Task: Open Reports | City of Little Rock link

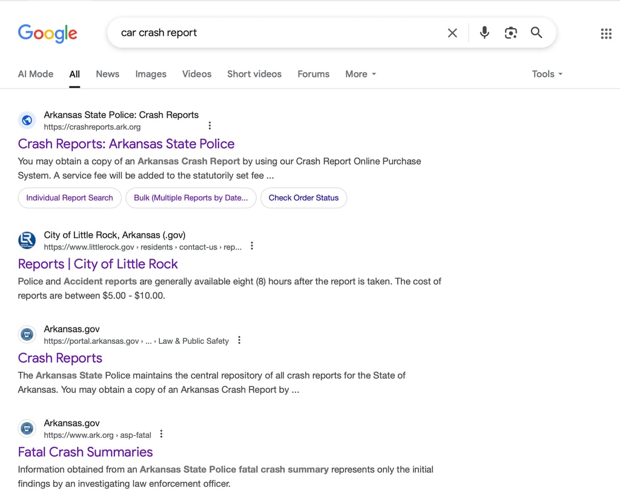Action: 97,264
